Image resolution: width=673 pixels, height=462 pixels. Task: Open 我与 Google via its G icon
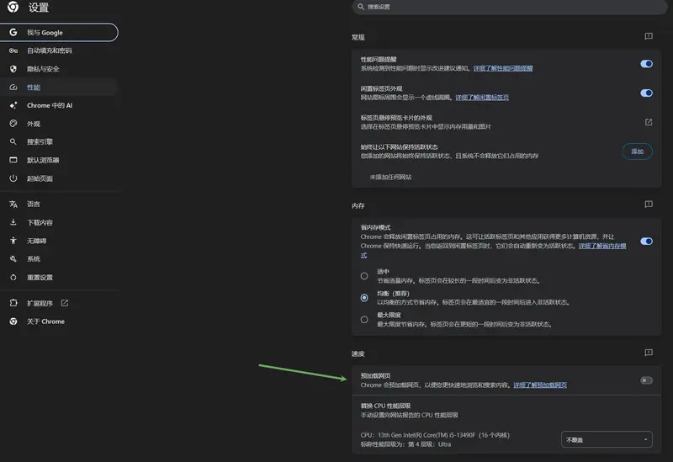point(13,32)
